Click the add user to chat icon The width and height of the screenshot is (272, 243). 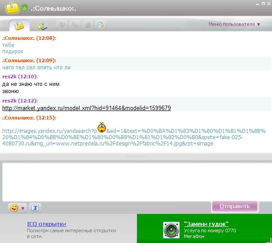pos(62,25)
